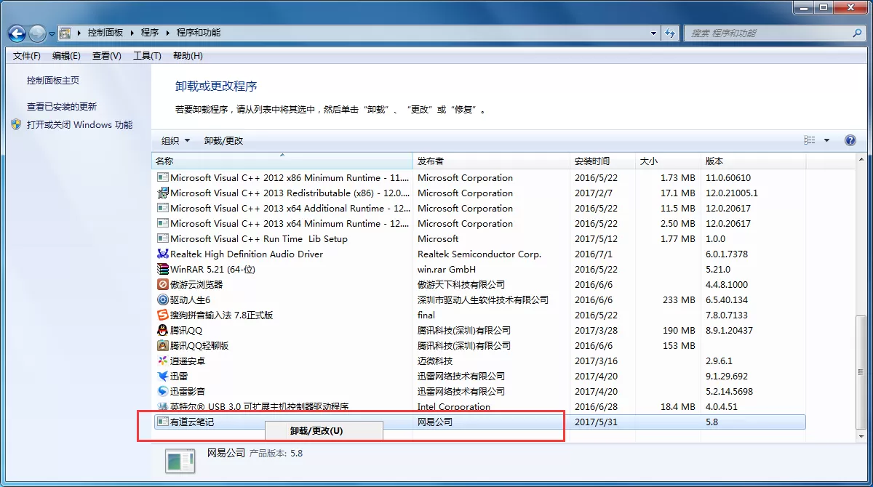The height and width of the screenshot is (487, 873).
Task: Click the change view icon
Action: pyautogui.click(x=810, y=140)
